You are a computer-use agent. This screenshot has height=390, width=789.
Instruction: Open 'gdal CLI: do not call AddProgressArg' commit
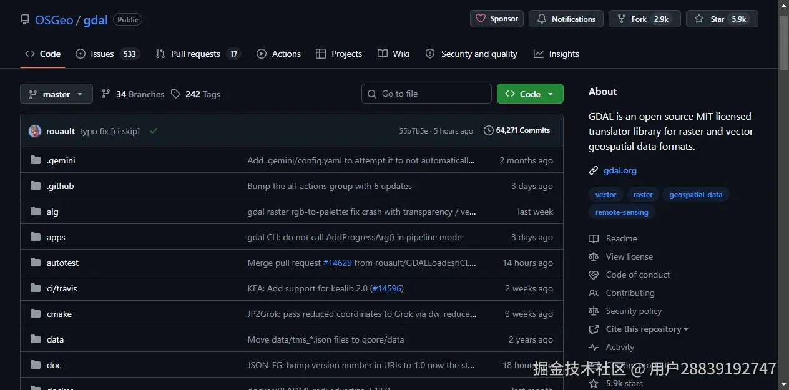pyautogui.click(x=355, y=237)
